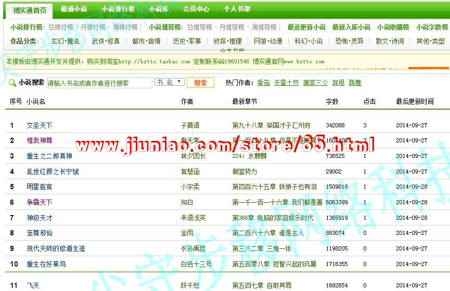
Task: Open 月排行榜 link
Action: pos(93,27)
